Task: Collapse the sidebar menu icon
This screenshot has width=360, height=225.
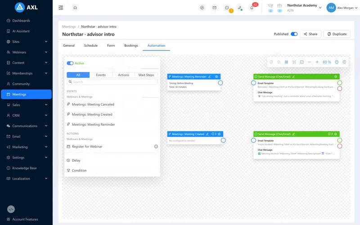Action: tap(61, 8)
